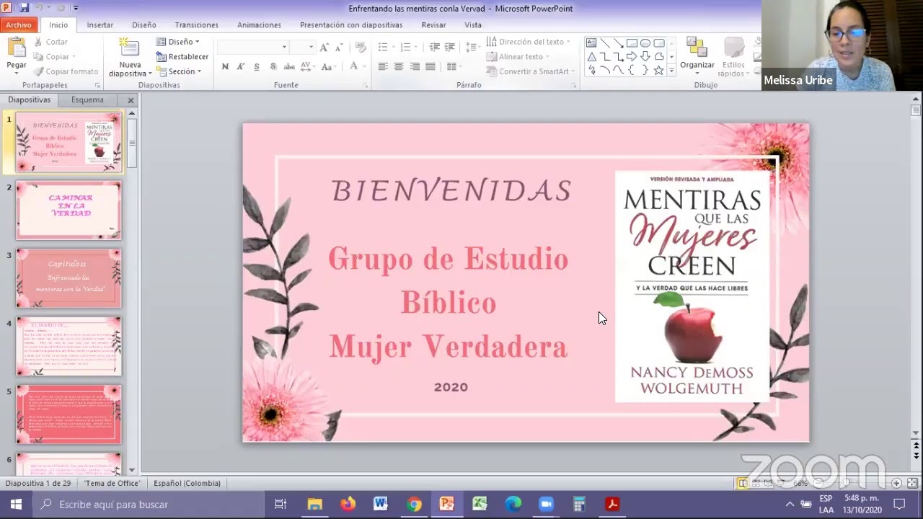Screen dimensions: 923x519
Task: Select the text box shape
Action: click(x=591, y=43)
